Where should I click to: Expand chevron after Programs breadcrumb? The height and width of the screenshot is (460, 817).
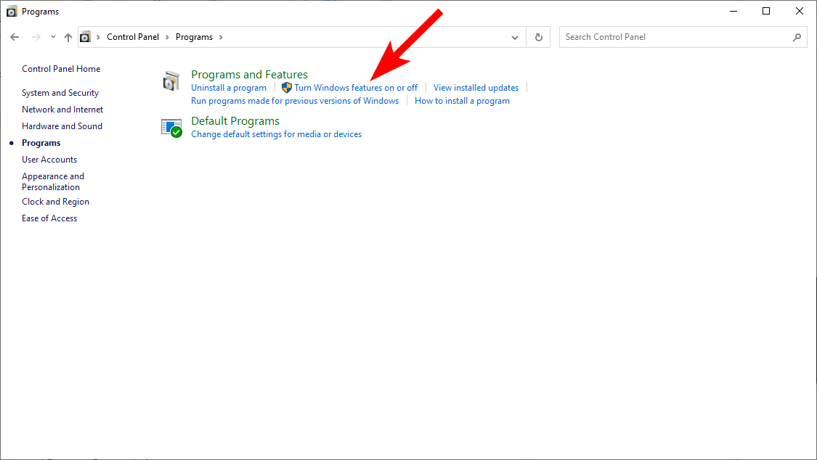tap(221, 37)
